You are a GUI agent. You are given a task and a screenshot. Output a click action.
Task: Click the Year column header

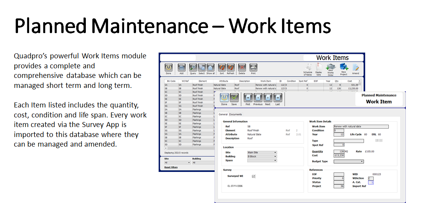(x=328, y=81)
